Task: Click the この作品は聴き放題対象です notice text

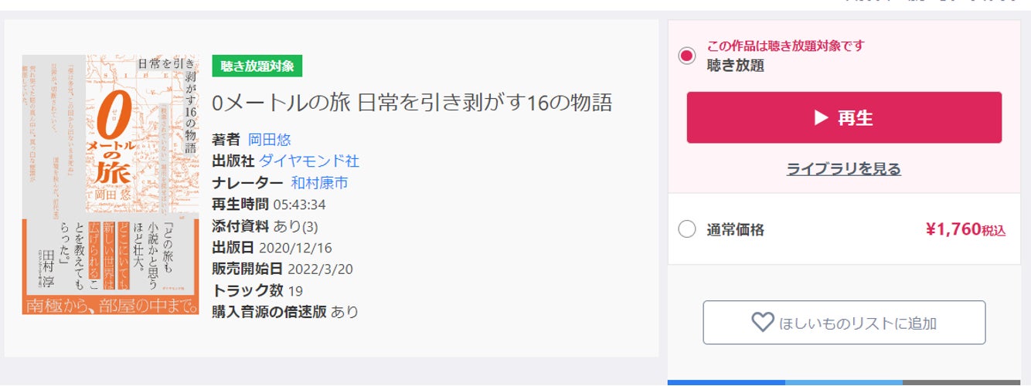Action: click(785, 46)
